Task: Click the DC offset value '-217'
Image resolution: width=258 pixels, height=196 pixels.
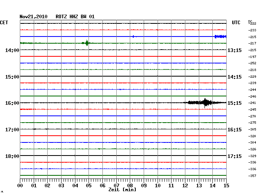Action: pyautogui.click(x=252, y=43)
